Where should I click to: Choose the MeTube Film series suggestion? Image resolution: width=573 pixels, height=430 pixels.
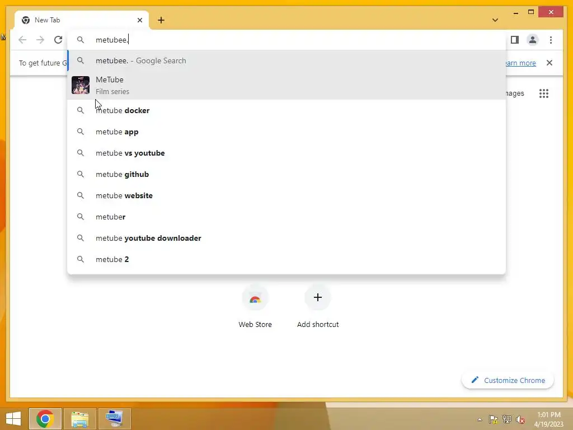tap(286, 85)
